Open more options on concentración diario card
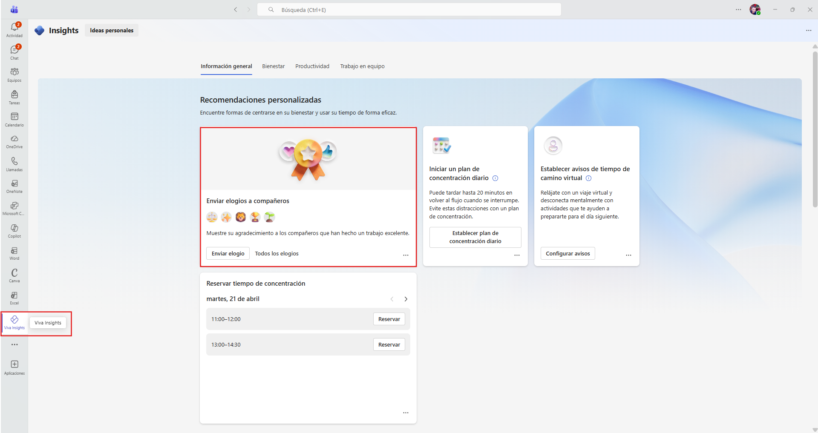 tap(517, 255)
